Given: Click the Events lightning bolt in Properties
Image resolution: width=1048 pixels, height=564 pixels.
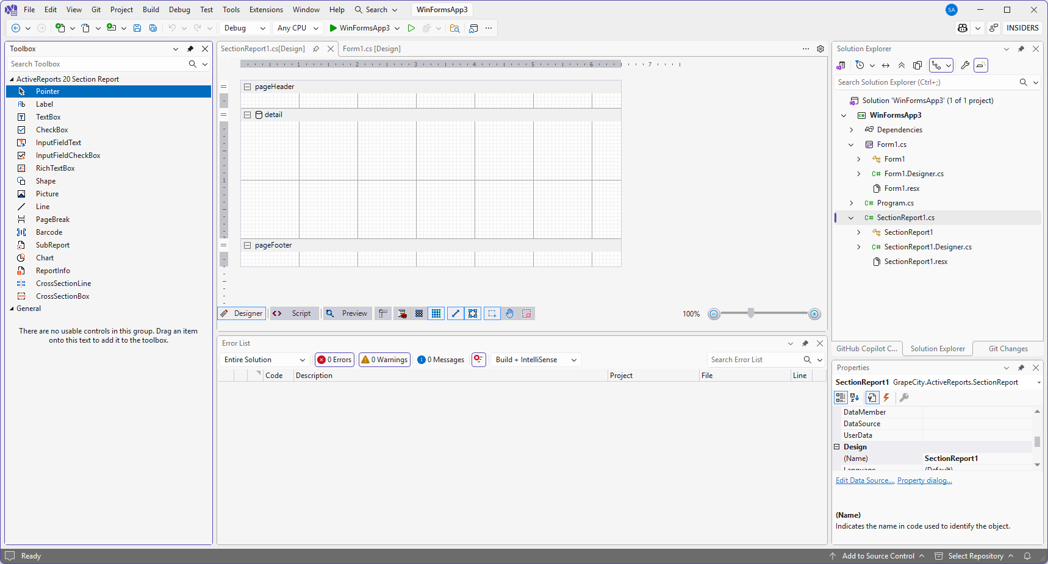Looking at the screenshot, I should coord(886,398).
